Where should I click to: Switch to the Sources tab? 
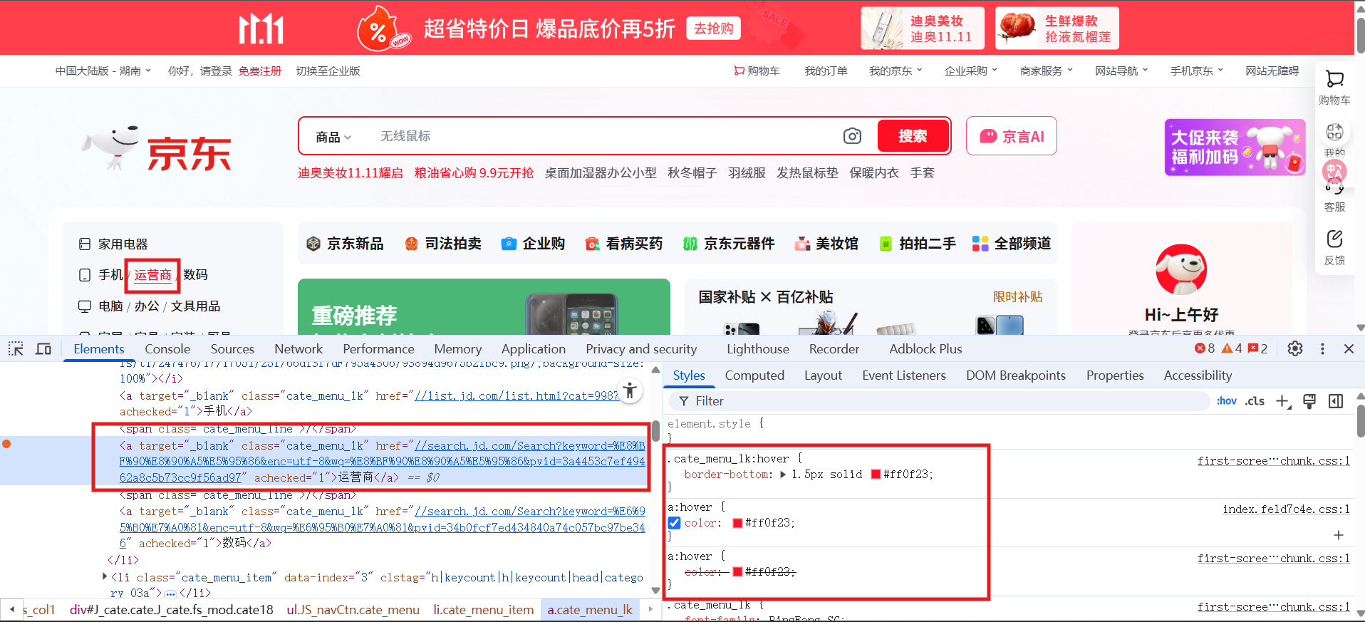(x=232, y=348)
